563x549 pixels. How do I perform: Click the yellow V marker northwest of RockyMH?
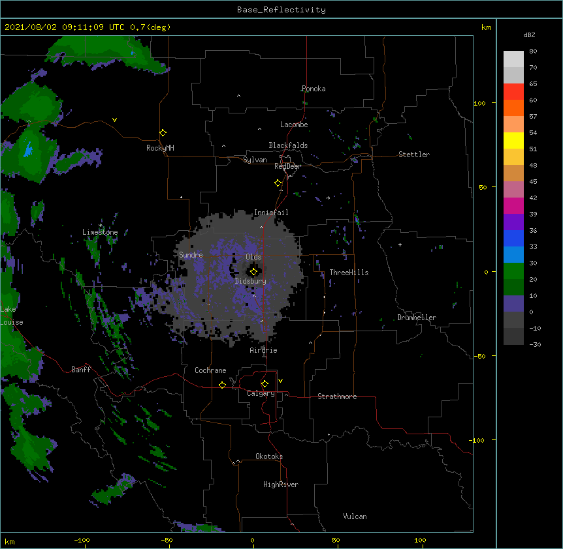click(x=114, y=120)
